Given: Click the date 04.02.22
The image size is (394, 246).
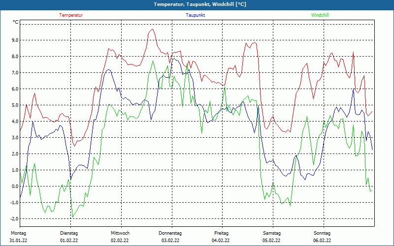Looking at the screenshot, I should point(221,241).
